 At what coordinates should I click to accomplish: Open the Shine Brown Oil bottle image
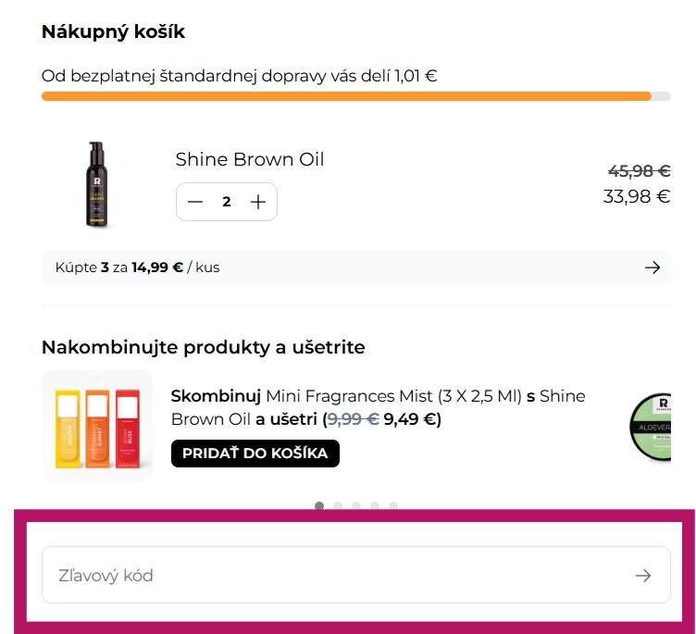point(96,185)
